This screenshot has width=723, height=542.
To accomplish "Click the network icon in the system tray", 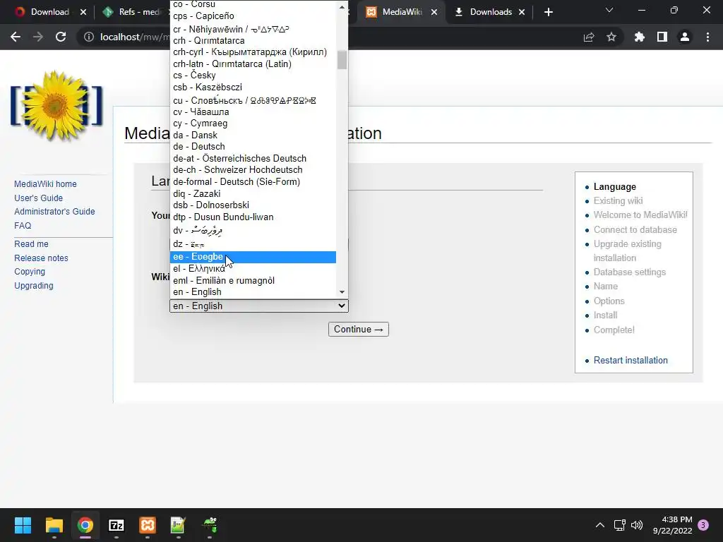I will [619, 525].
